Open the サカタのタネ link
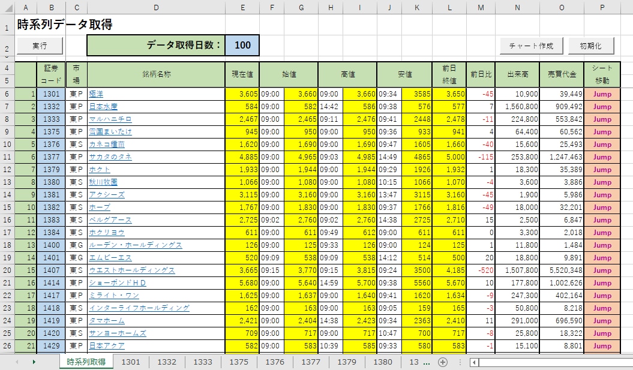 110,157
